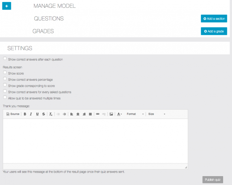The height and width of the screenshot is (185, 232).
Task: Insert an image into the message
Action: [111, 114]
